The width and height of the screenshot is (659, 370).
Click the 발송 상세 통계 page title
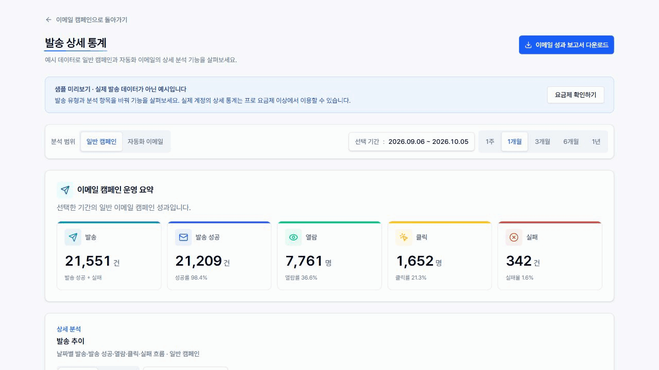click(76, 43)
